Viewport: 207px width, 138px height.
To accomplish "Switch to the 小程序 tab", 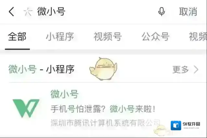I will click(60, 37).
